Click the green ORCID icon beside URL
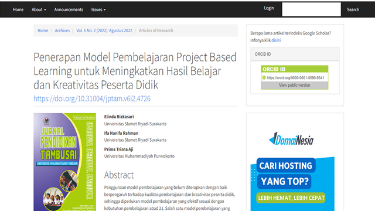 264,78
